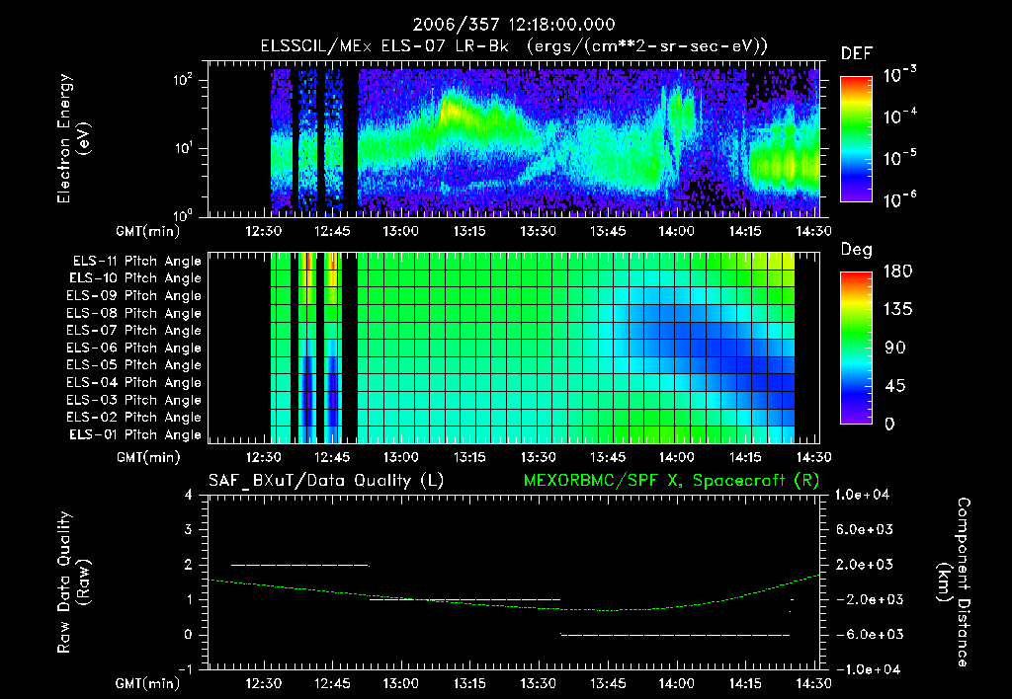Click the 'Deg' colorbar label

click(x=856, y=250)
